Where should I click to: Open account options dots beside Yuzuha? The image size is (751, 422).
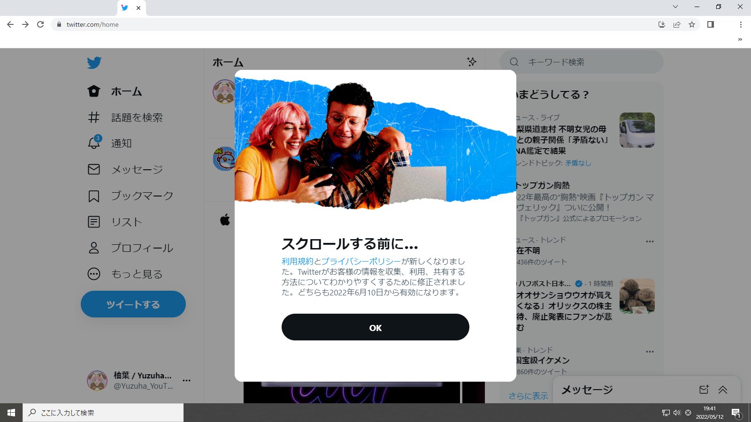click(186, 380)
